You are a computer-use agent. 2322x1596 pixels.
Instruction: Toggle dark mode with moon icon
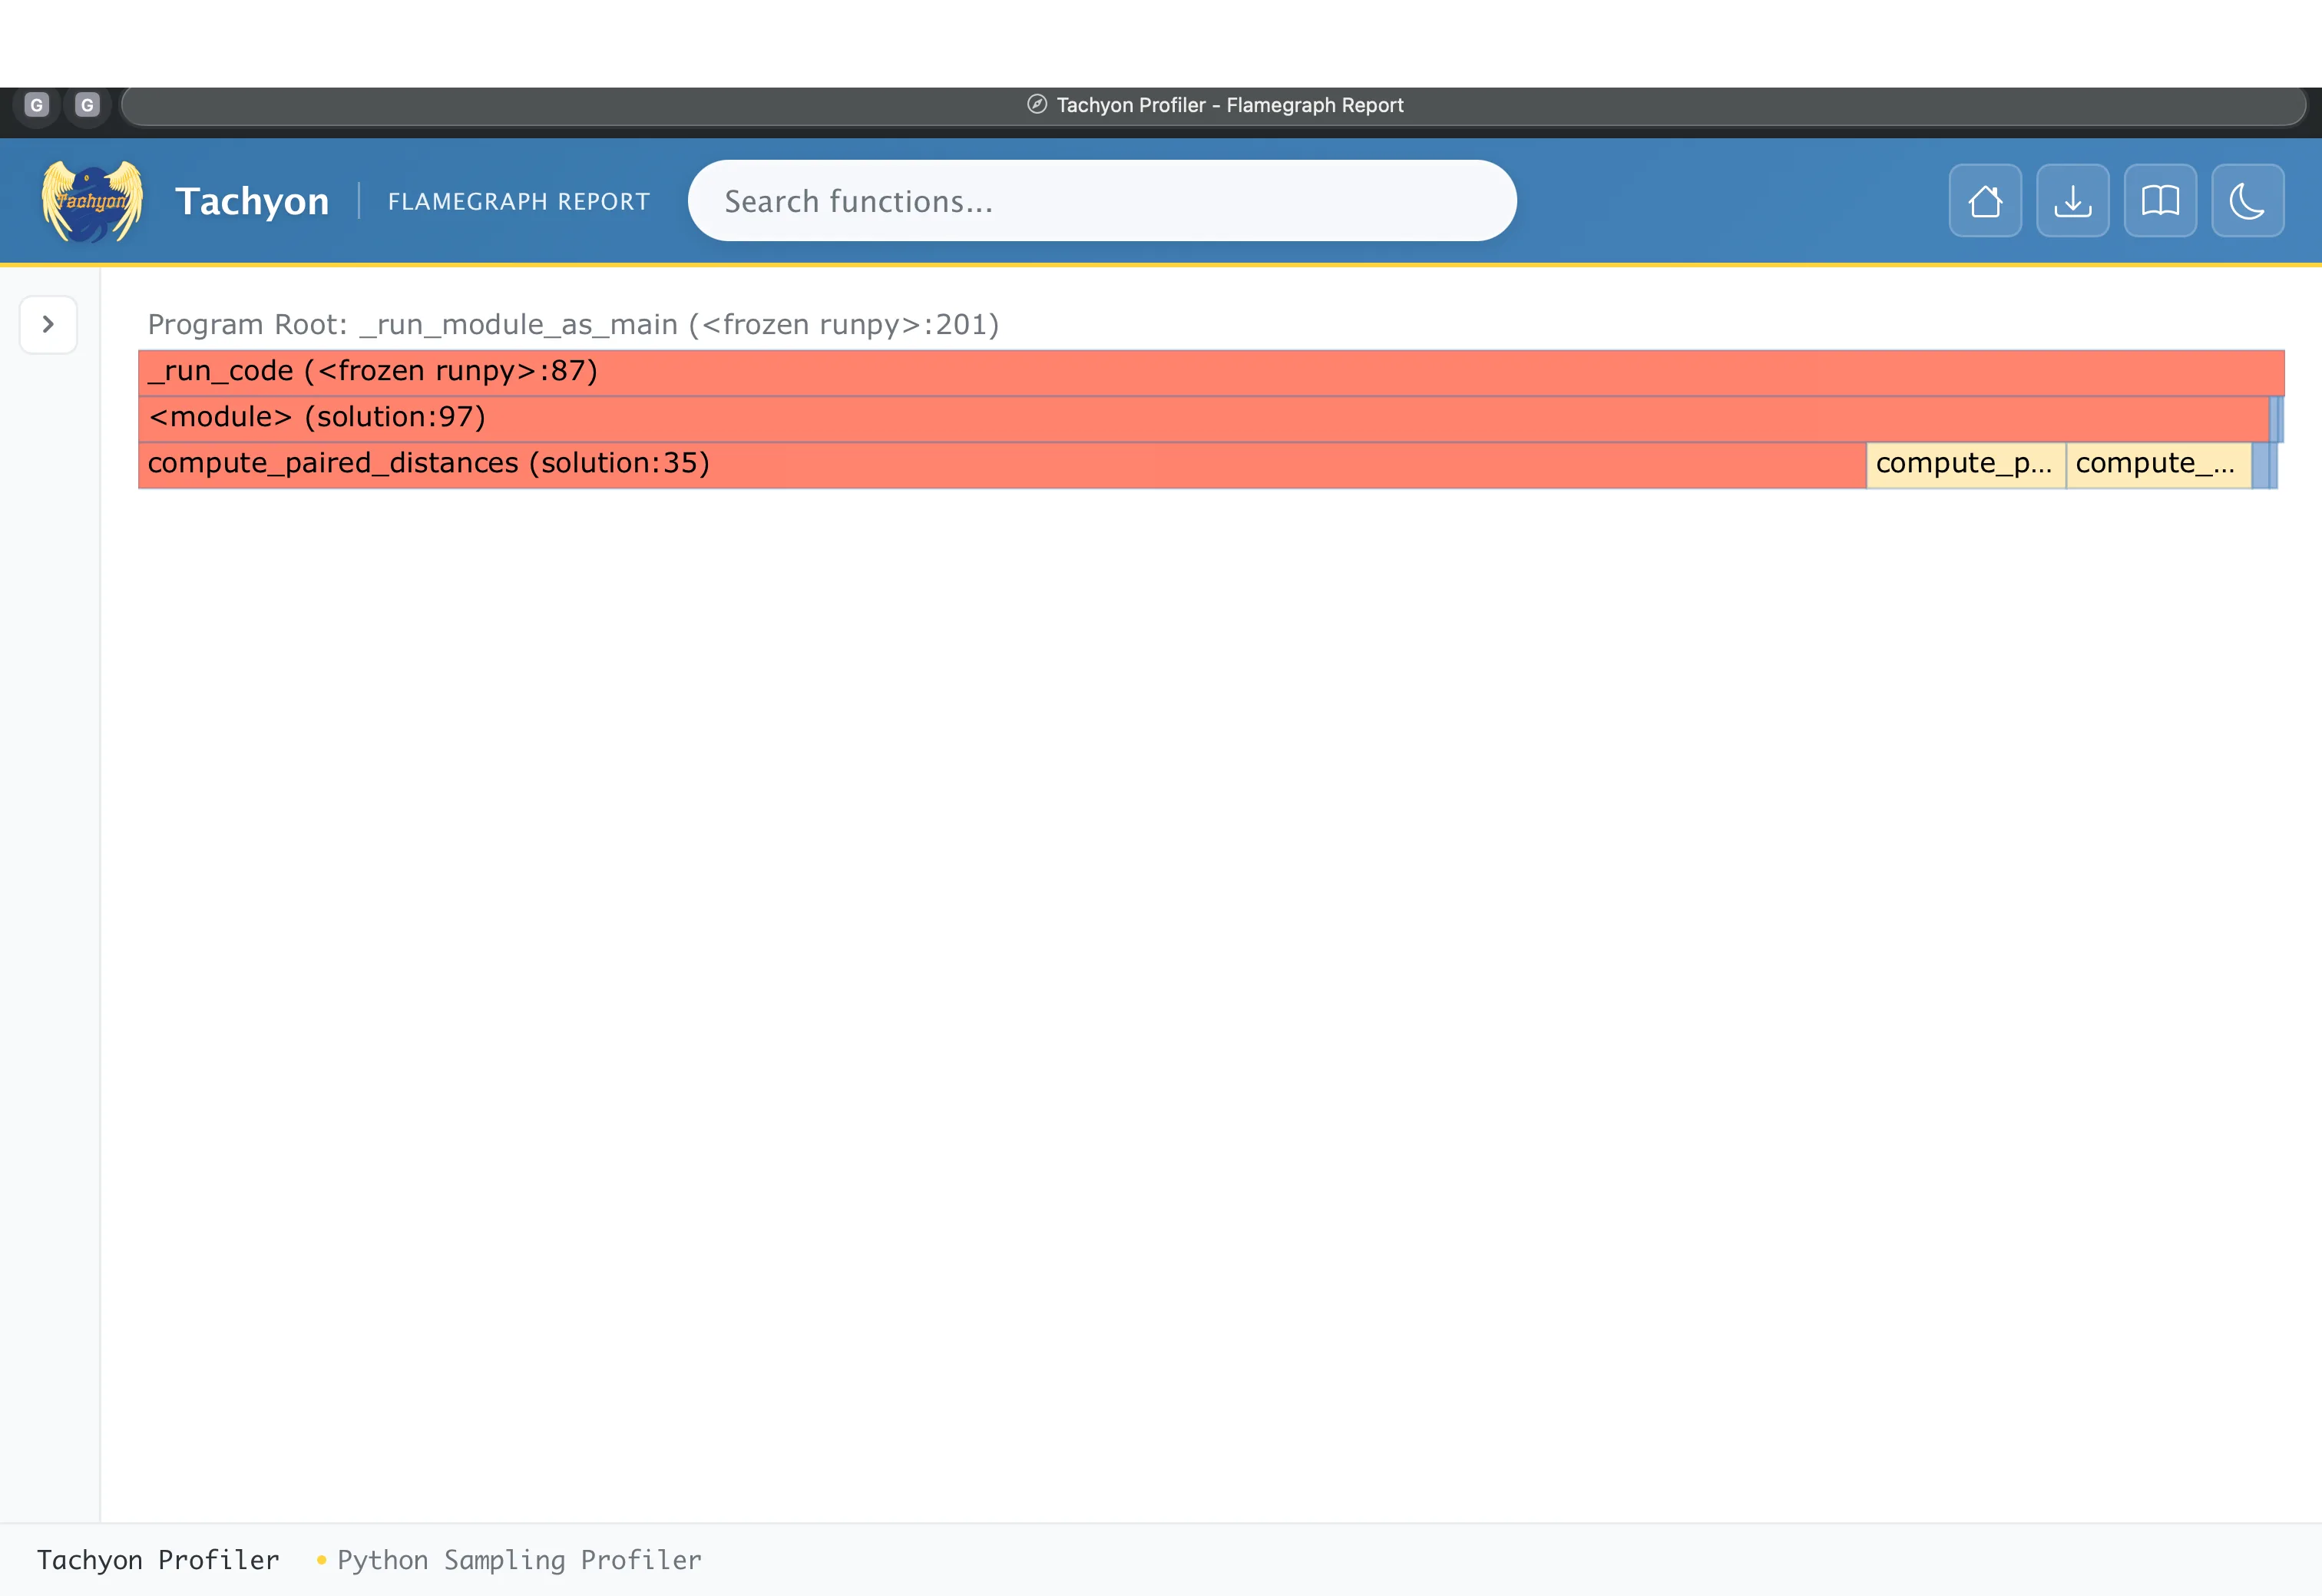[x=2248, y=201]
